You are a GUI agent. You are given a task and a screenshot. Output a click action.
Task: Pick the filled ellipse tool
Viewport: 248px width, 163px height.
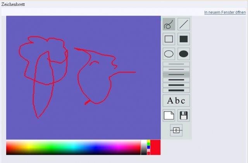[184, 54]
